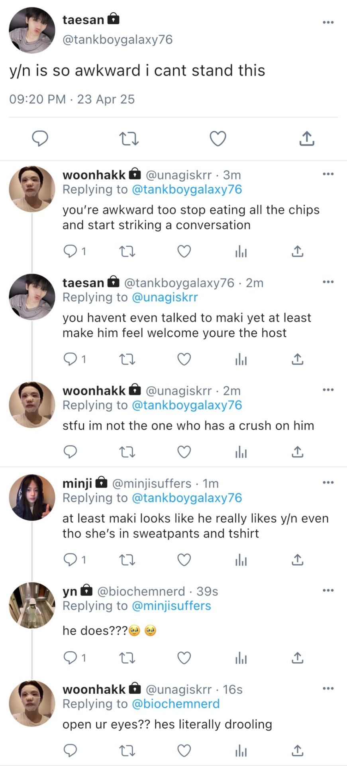Open more options on yn's reply
The width and height of the screenshot is (347, 766).
(x=328, y=590)
